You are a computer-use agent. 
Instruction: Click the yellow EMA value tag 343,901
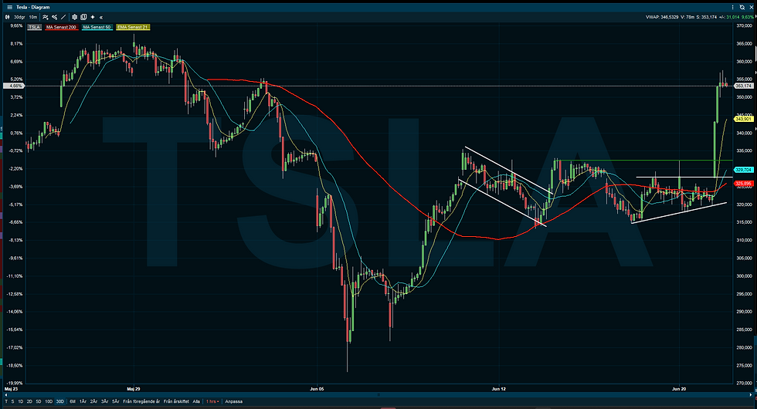[743, 119]
